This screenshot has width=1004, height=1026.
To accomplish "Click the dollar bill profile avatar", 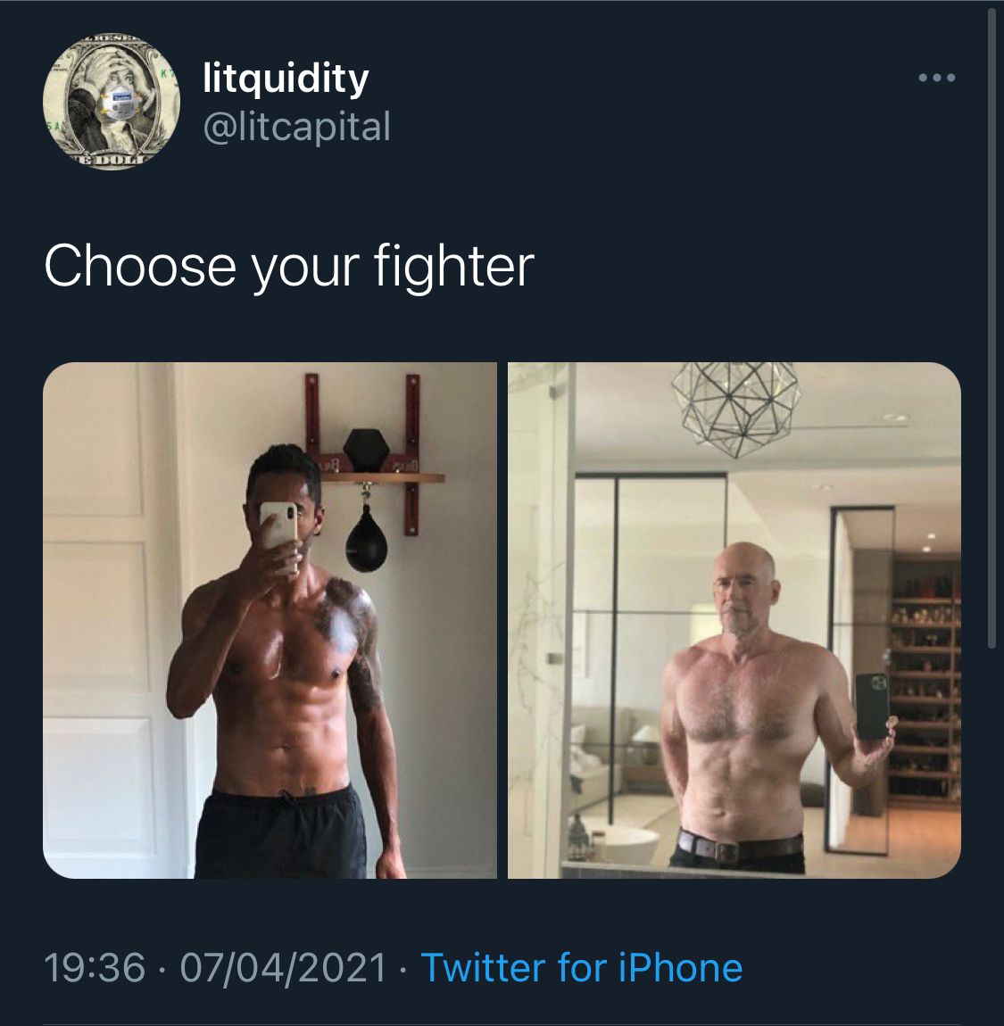I will pyautogui.click(x=112, y=102).
